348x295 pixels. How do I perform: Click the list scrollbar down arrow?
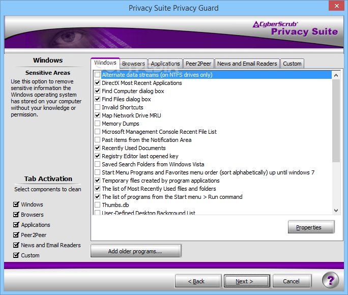pyautogui.click(x=336, y=211)
